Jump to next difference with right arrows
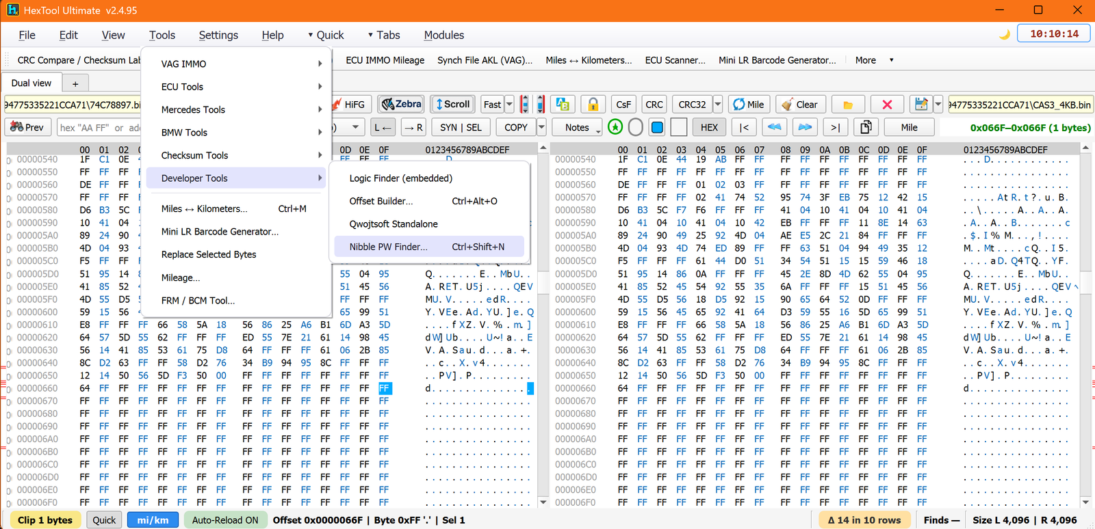The height and width of the screenshot is (529, 1095). 805,127
